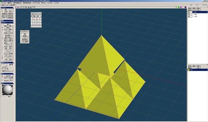Select the ワイヤー W wire command
The height and width of the screenshot is (122, 208).
pos(8,50)
